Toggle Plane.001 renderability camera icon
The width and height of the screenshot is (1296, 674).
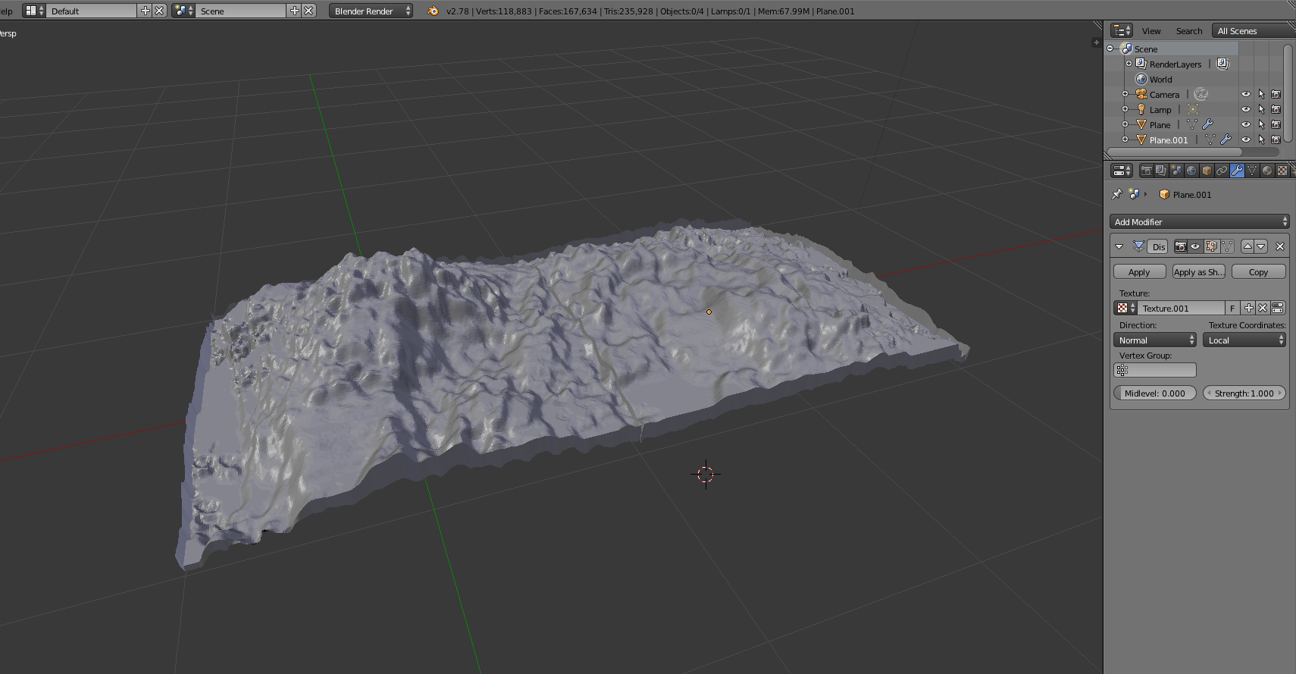(1276, 140)
